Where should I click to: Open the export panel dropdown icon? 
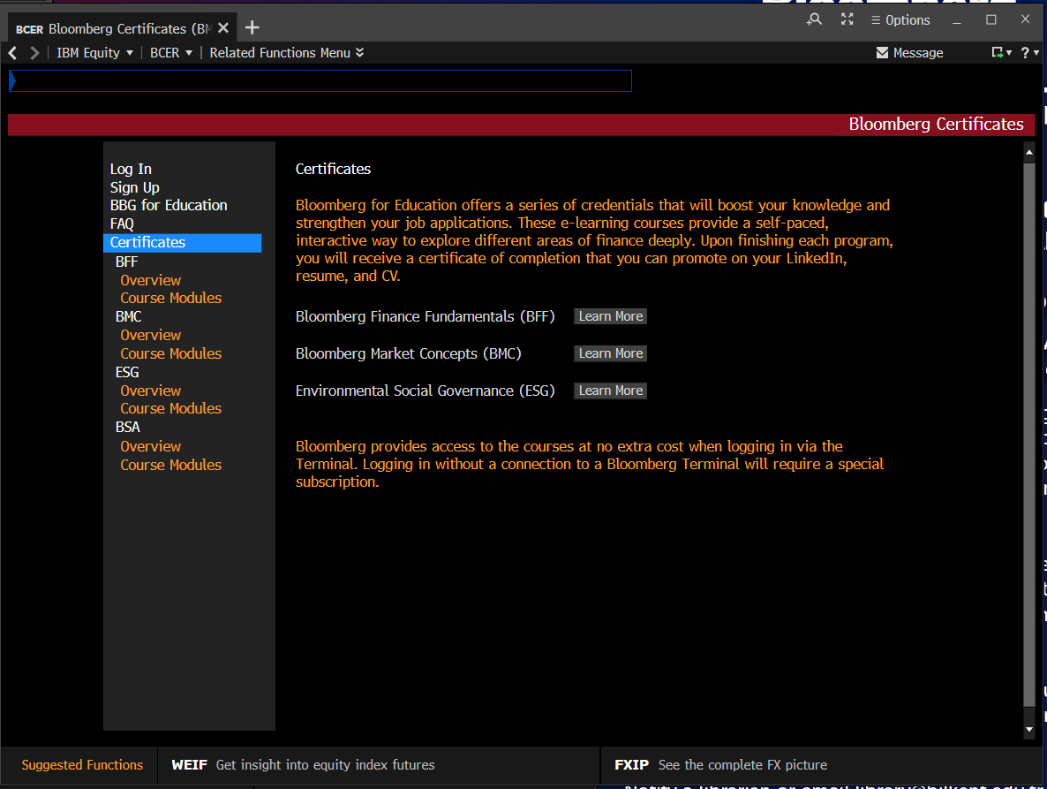[x=1002, y=53]
